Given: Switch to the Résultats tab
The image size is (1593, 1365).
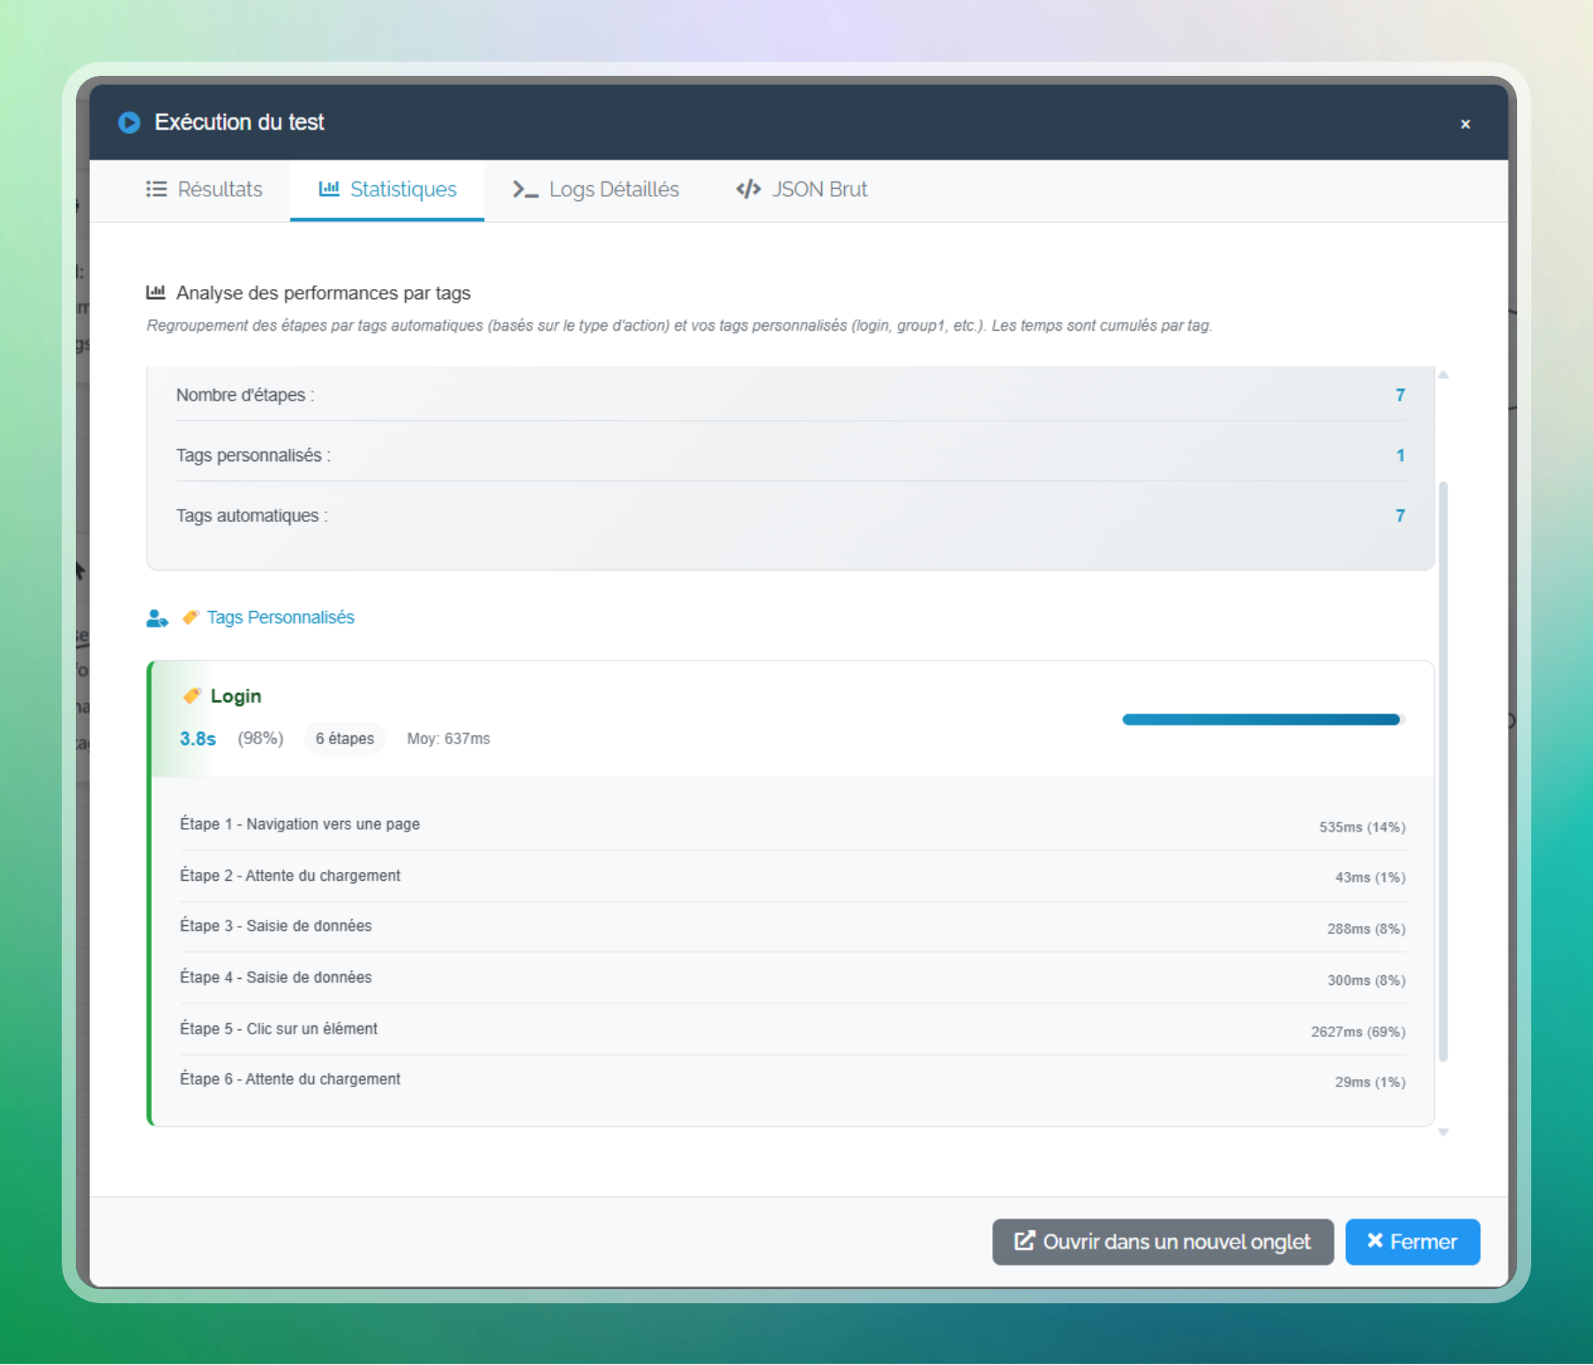Looking at the screenshot, I should (x=205, y=190).
